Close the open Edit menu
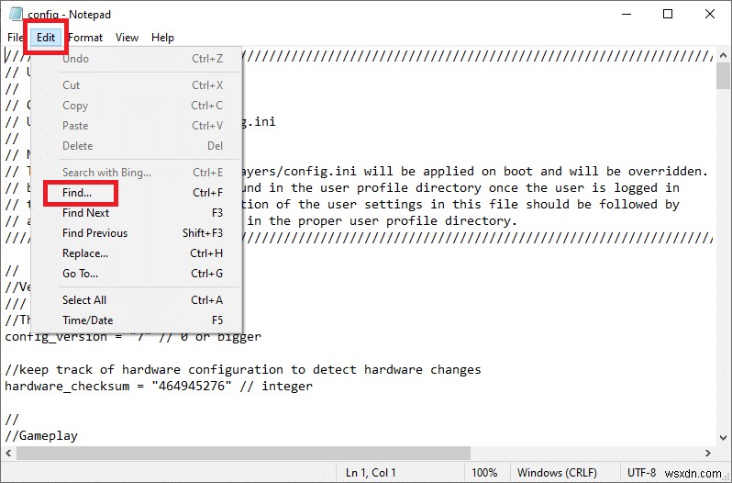The width and height of the screenshot is (732, 483). click(x=46, y=38)
